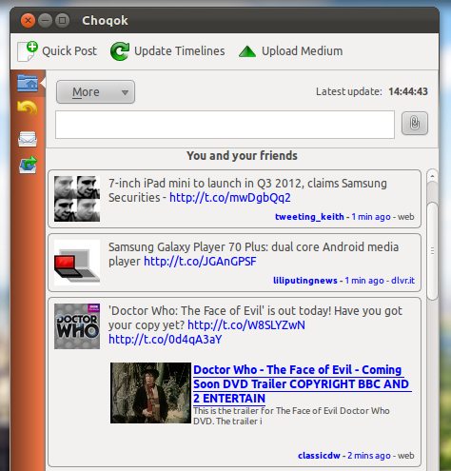Open the t.co/mwDgbQq2 iPad mini link

point(230,198)
